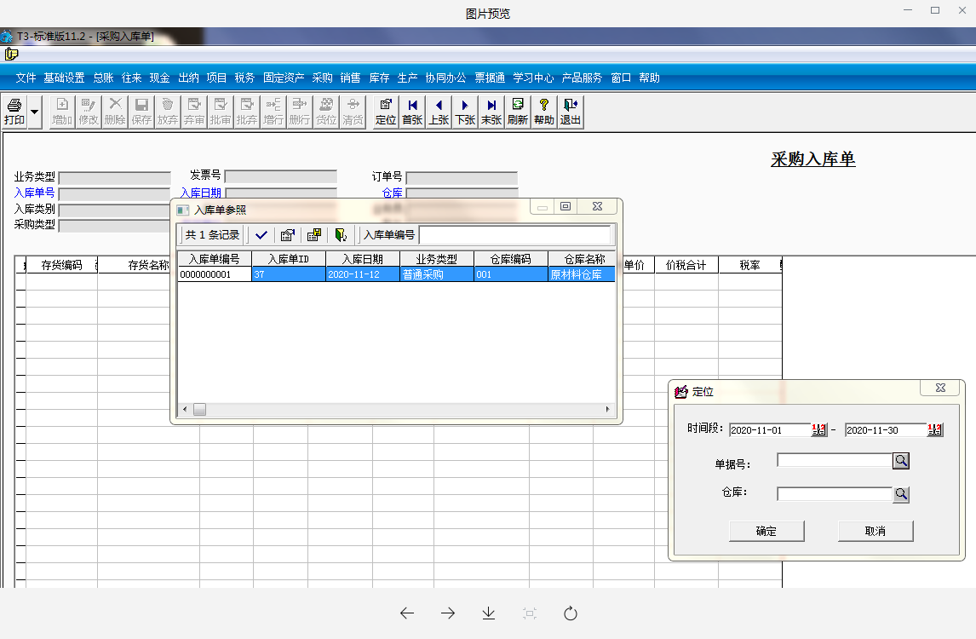
Task: Open the 库存 menu
Action: (379, 78)
